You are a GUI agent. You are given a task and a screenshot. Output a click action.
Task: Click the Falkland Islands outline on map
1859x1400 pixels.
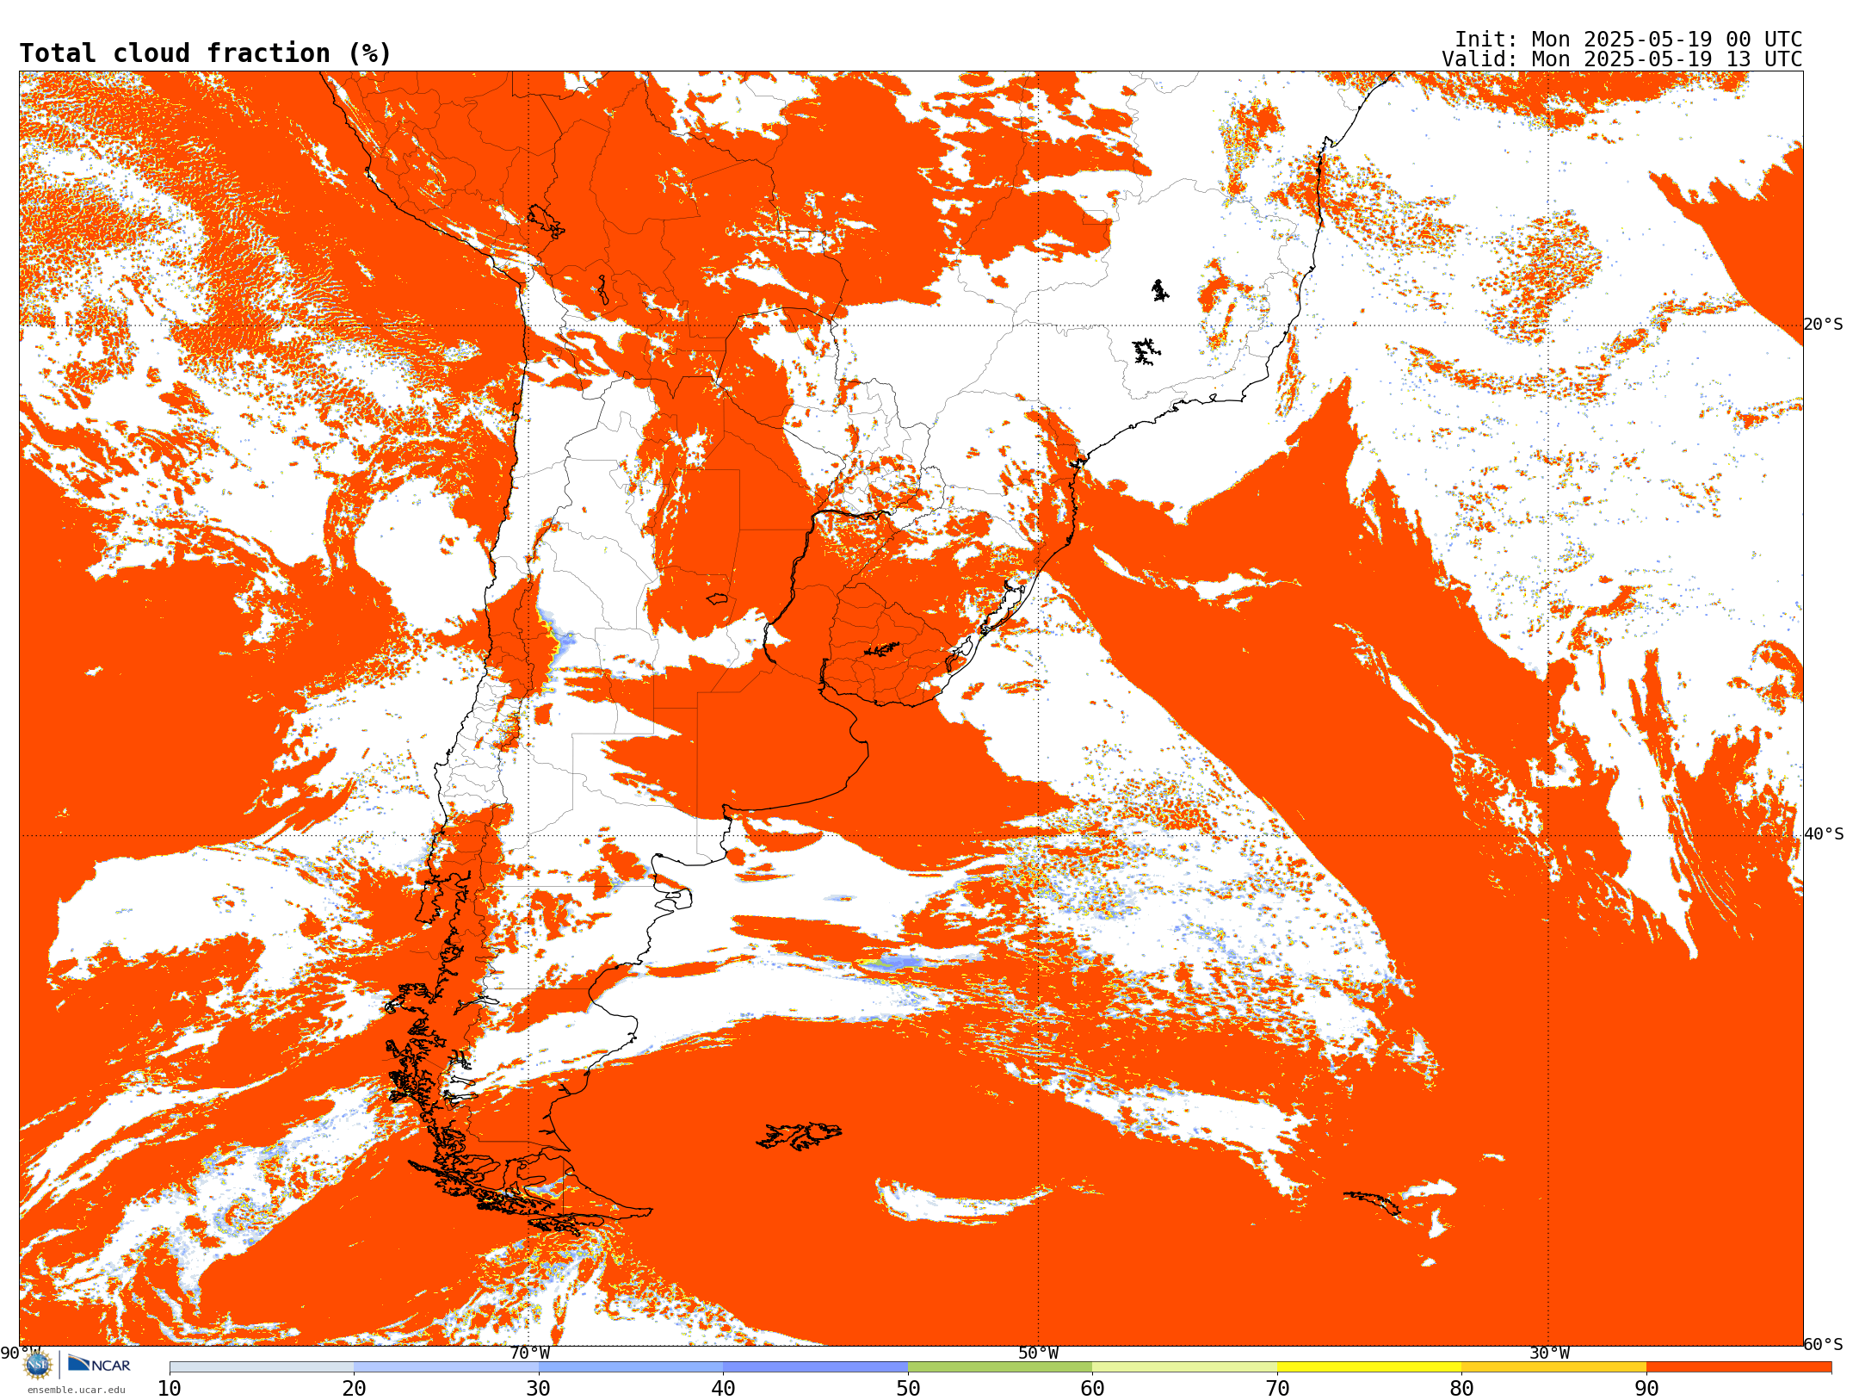point(799,1136)
